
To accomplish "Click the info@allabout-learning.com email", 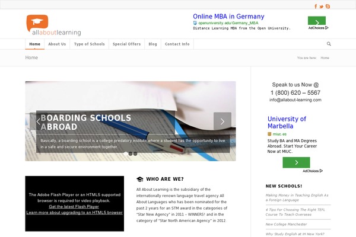I will click(295, 100).
